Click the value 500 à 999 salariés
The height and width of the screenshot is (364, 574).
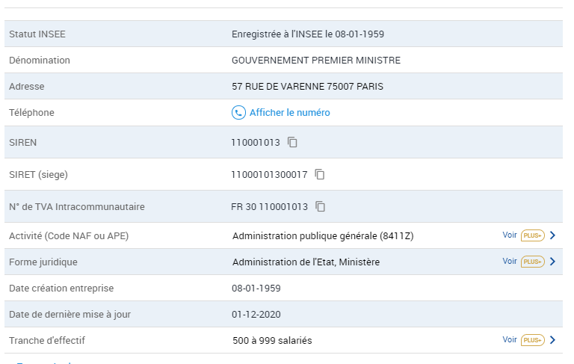272,341
